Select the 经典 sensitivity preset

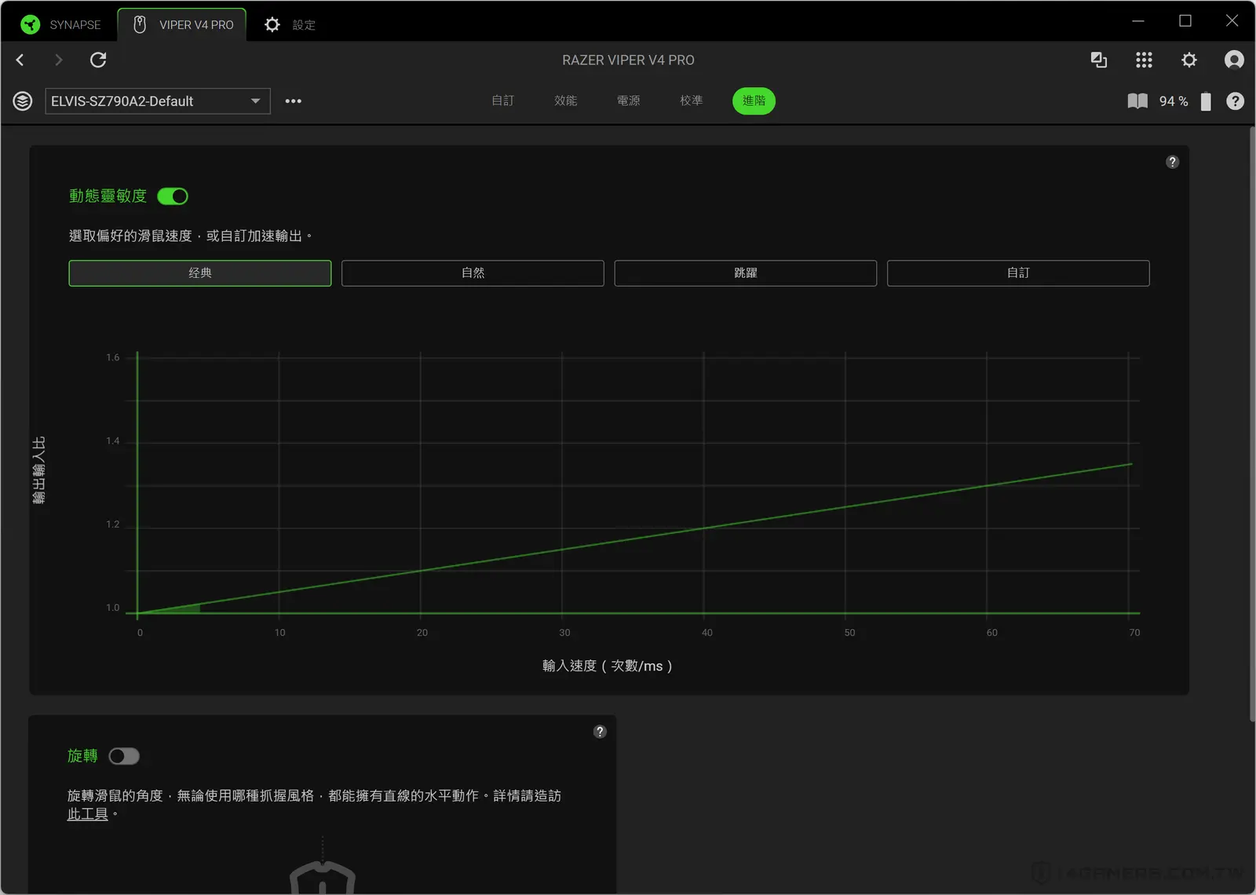pyautogui.click(x=200, y=273)
